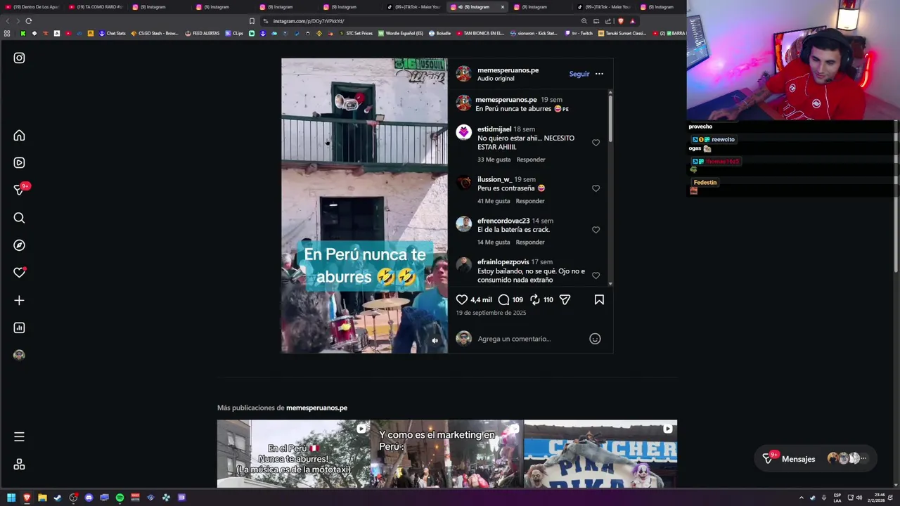
Task: Open comments via the speech bubble icon
Action: (503, 299)
